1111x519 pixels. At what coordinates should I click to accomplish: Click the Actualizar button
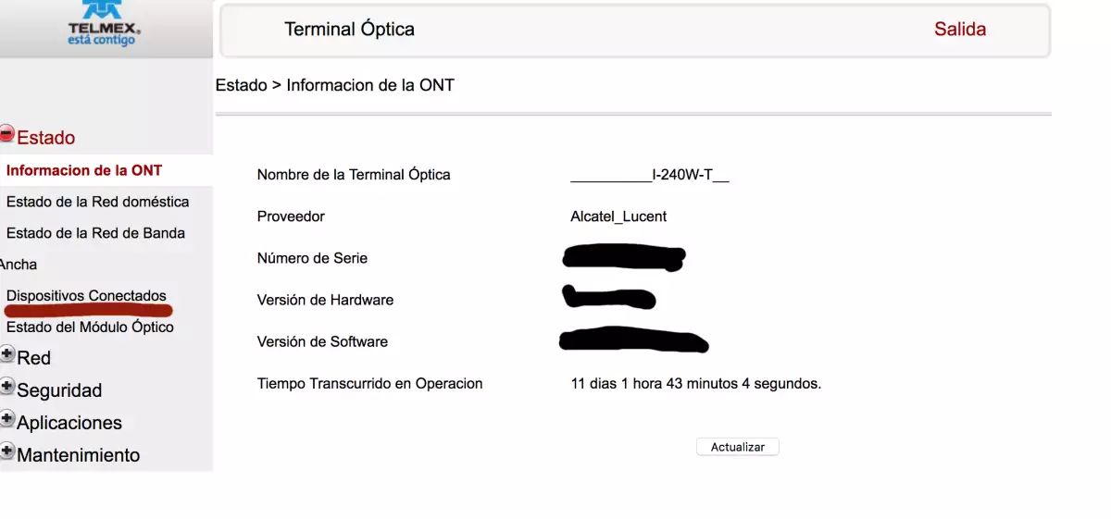[738, 447]
